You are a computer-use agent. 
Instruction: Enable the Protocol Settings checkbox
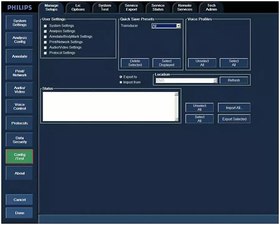tap(45, 53)
